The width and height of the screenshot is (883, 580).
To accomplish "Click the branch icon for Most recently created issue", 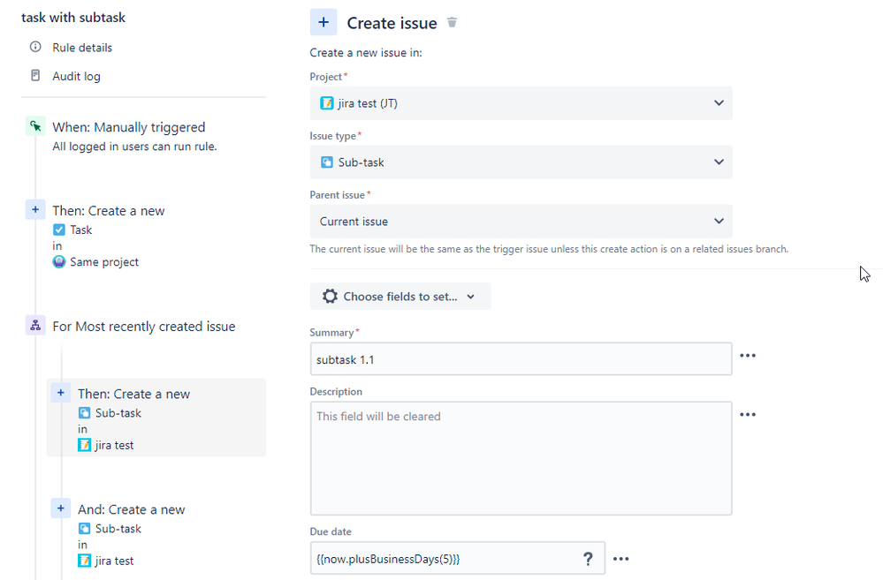I will pyautogui.click(x=35, y=327).
